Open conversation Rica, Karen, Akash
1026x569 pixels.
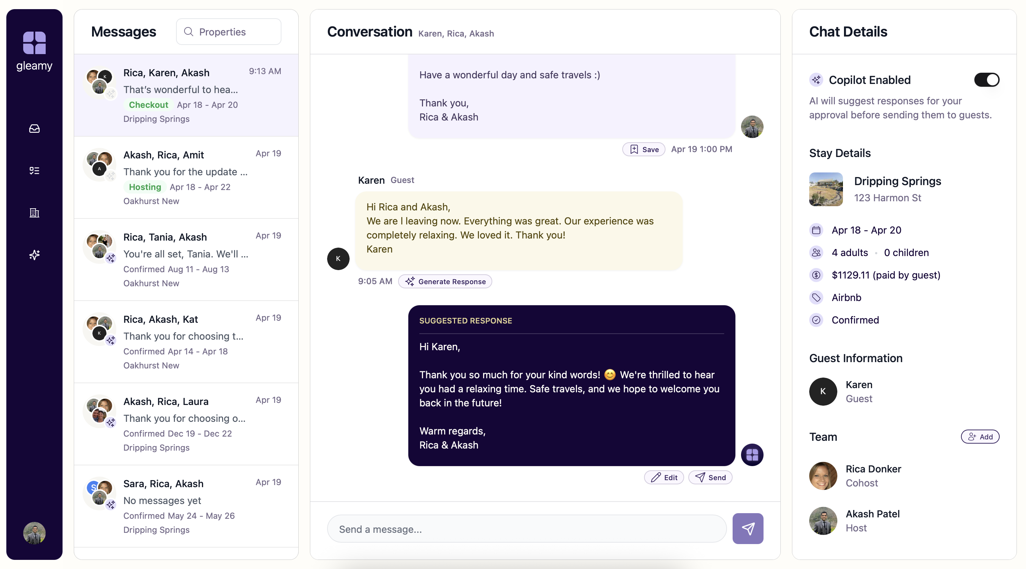[186, 95]
